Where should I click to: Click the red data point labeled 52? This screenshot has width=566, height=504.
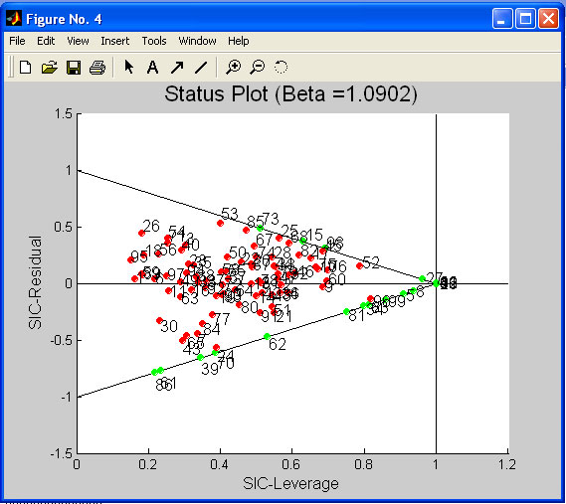(359, 265)
